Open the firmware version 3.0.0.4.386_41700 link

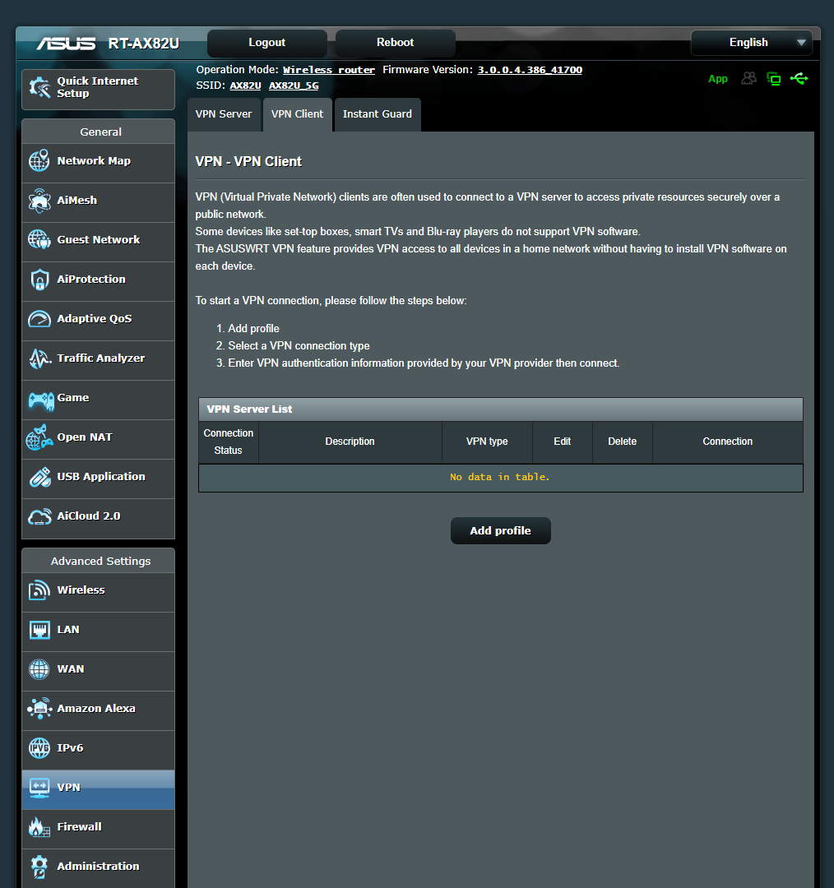530,70
